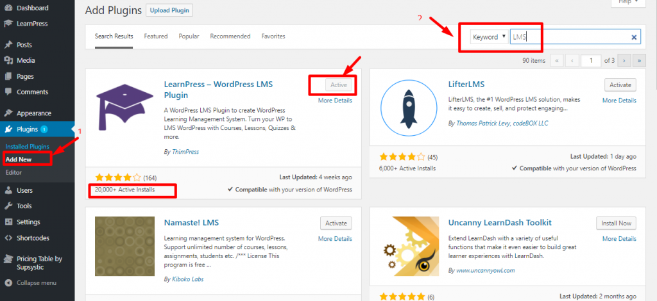Click the Upload Plugin button
The width and height of the screenshot is (657, 301).
tap(169, 10)
